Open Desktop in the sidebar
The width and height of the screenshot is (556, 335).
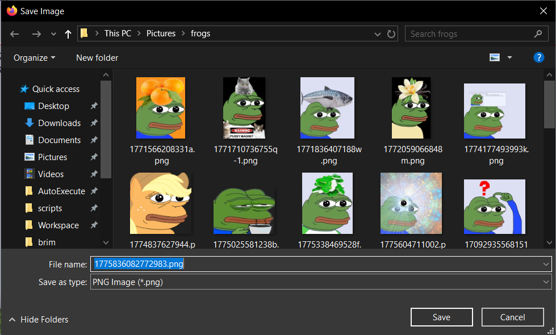(x=53, y=106)
